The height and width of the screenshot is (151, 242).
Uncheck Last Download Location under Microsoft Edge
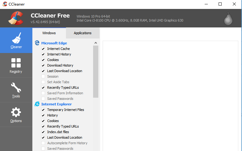coord(43,71)
